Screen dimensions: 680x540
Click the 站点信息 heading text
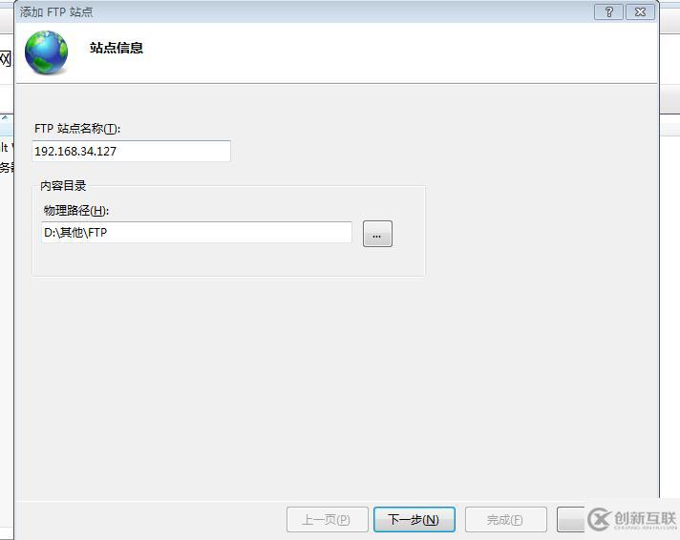(x=117, y=48)
